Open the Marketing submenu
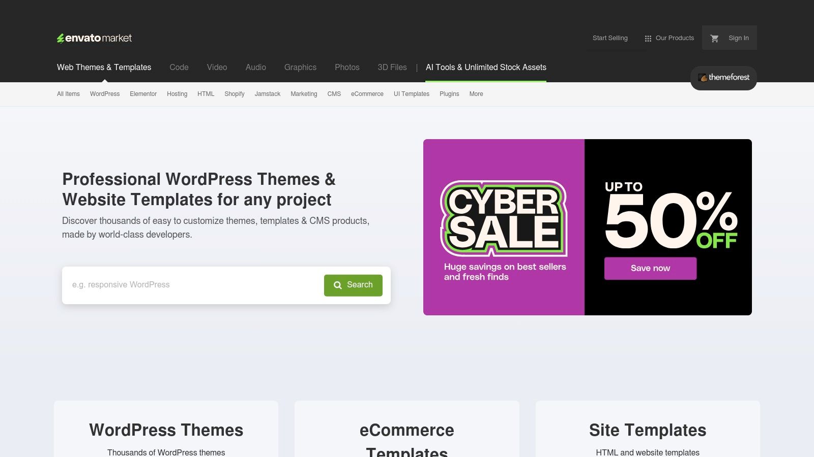 304,94
